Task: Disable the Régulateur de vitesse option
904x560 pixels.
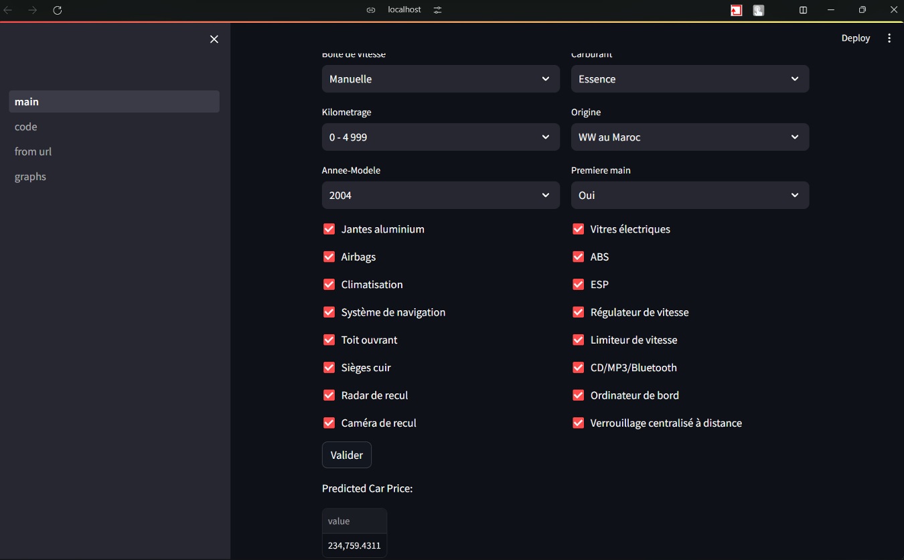Action: 578,312
